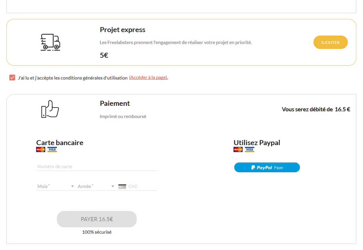The width and height of the screenshot is (363, 250).
Task: Click the Visa logo under Utilisez Paypal
Action: click(x=250, y=149)
